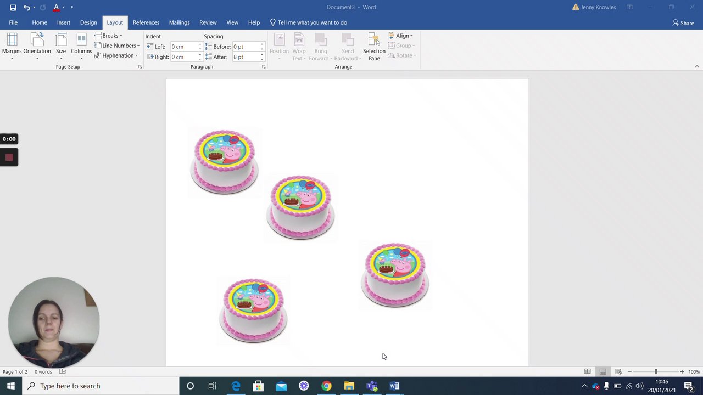Open the font color dropdown arrow
The image size is (703, 395).
point(64,8)
